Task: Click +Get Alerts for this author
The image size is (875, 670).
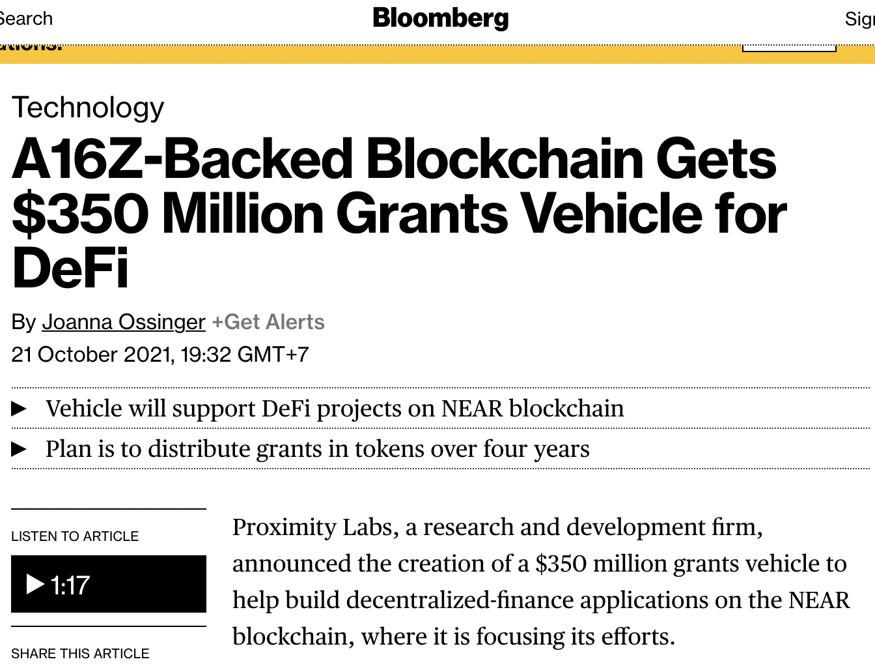Action: click(268, 322)
